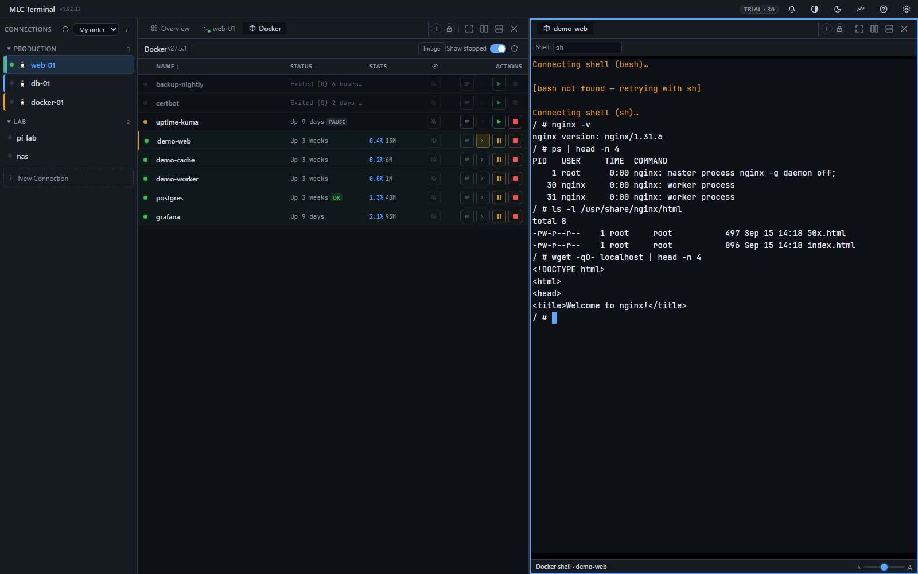Toggle the contrast theme icon
Viewport: 918px width, 574px height.
pos(815,9)
